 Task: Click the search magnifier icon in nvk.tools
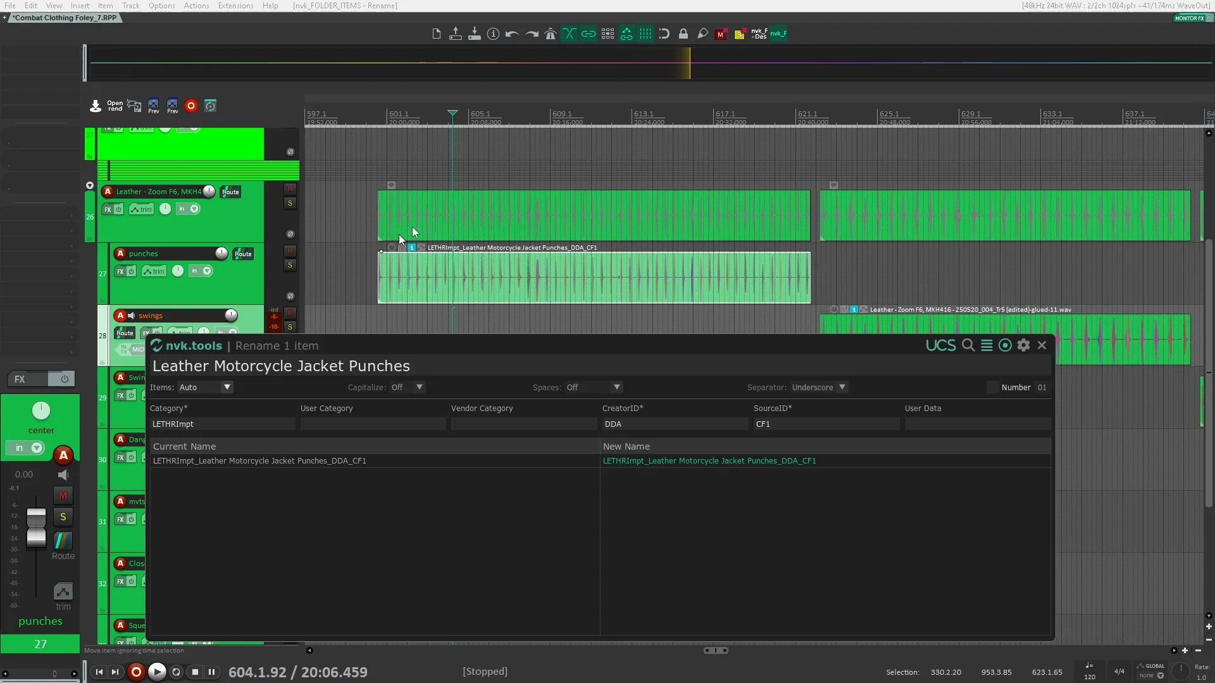(x=968, y=345)
